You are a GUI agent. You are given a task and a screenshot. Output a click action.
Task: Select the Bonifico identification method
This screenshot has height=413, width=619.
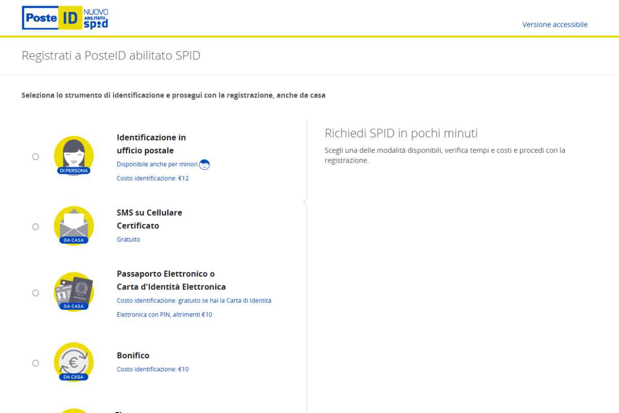pyautogui.click(x=35, y=363)
